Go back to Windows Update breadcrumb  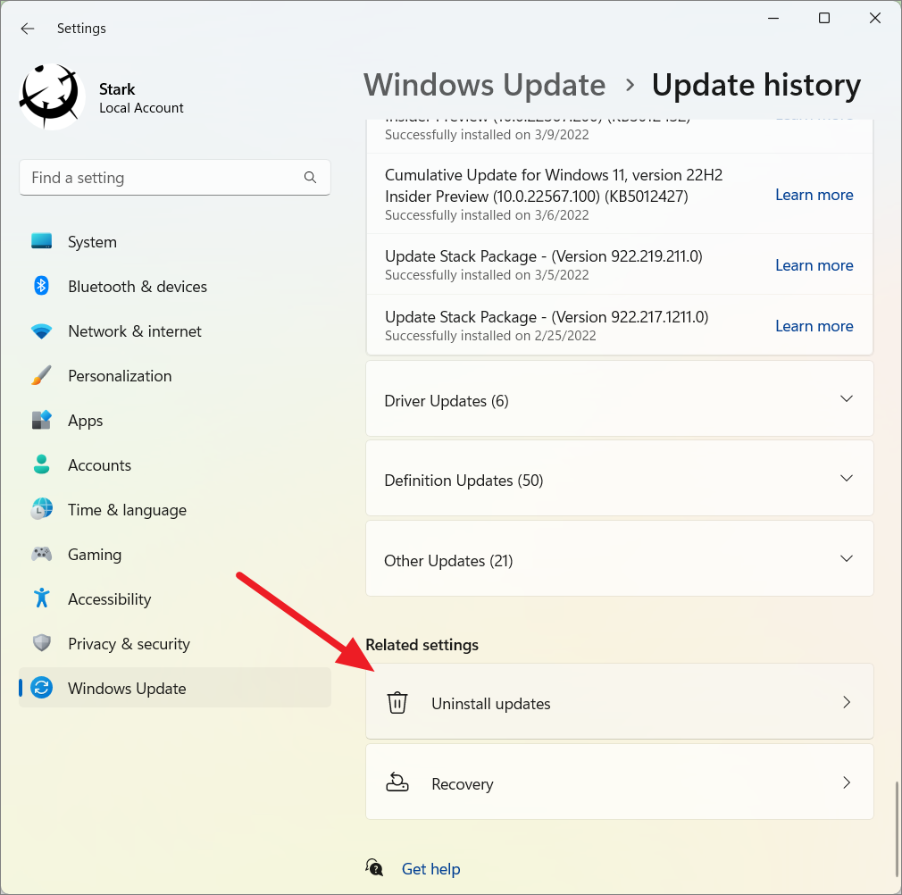[x=484, y=85]
